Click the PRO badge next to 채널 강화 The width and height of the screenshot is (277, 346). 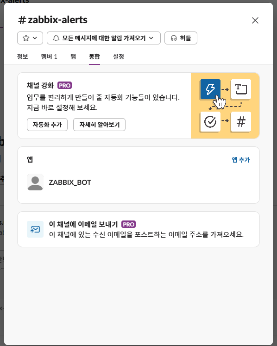(65, 85)
